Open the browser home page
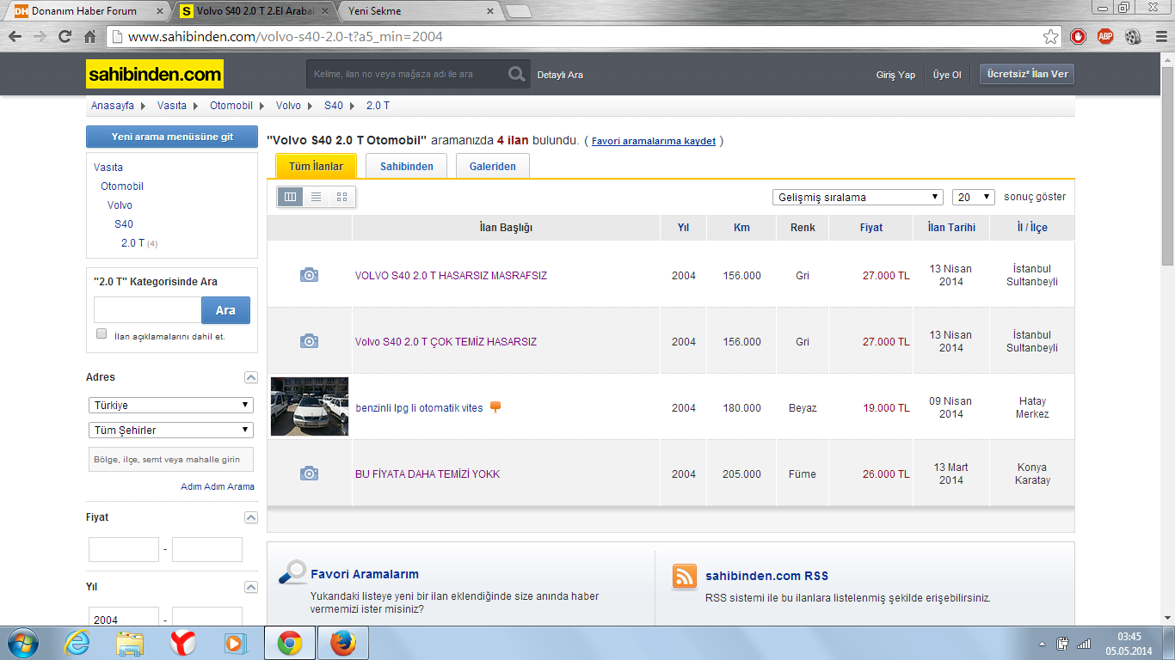This screenshot has width=1175, height=660. click(x=89, y=37)
